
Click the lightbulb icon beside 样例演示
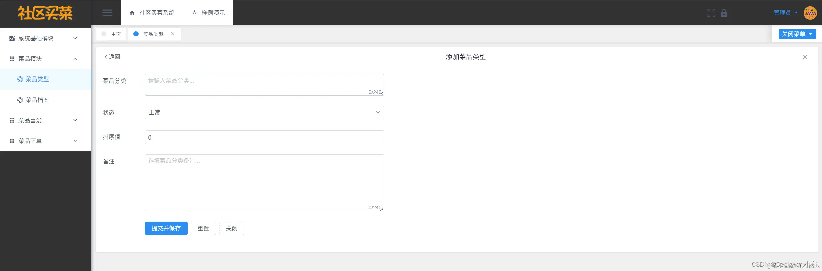pos(194,13)
